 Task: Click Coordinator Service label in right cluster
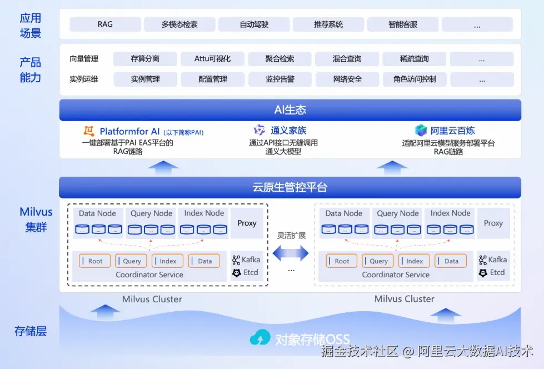396,275
